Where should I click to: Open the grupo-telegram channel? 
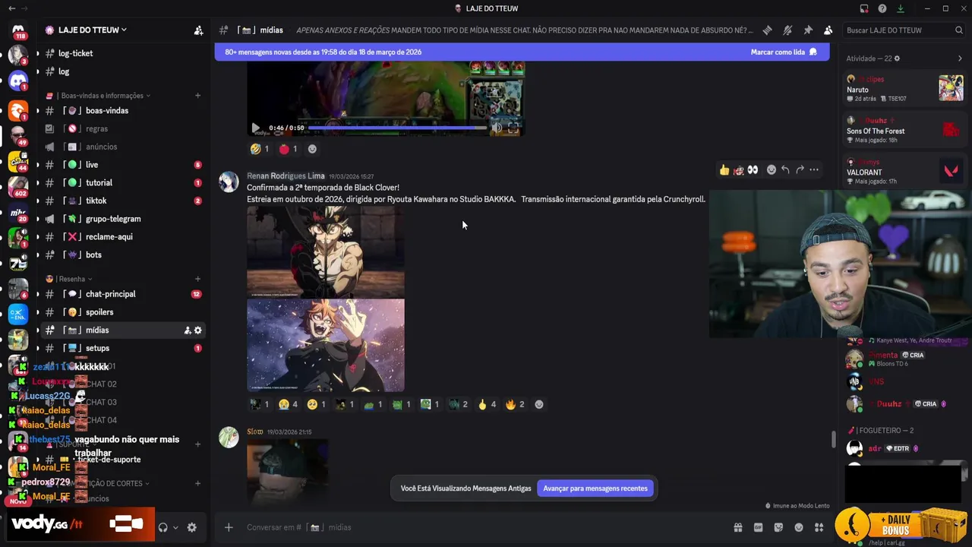[x=121, y=219]
